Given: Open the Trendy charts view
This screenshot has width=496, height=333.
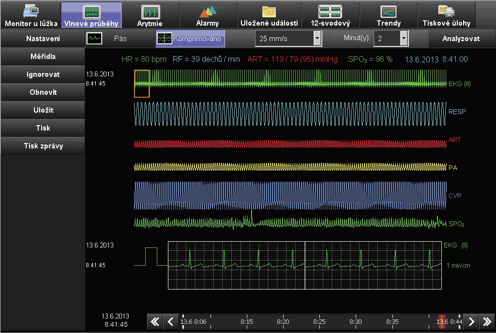Looking at the screenshot, I should click(389, 15).
